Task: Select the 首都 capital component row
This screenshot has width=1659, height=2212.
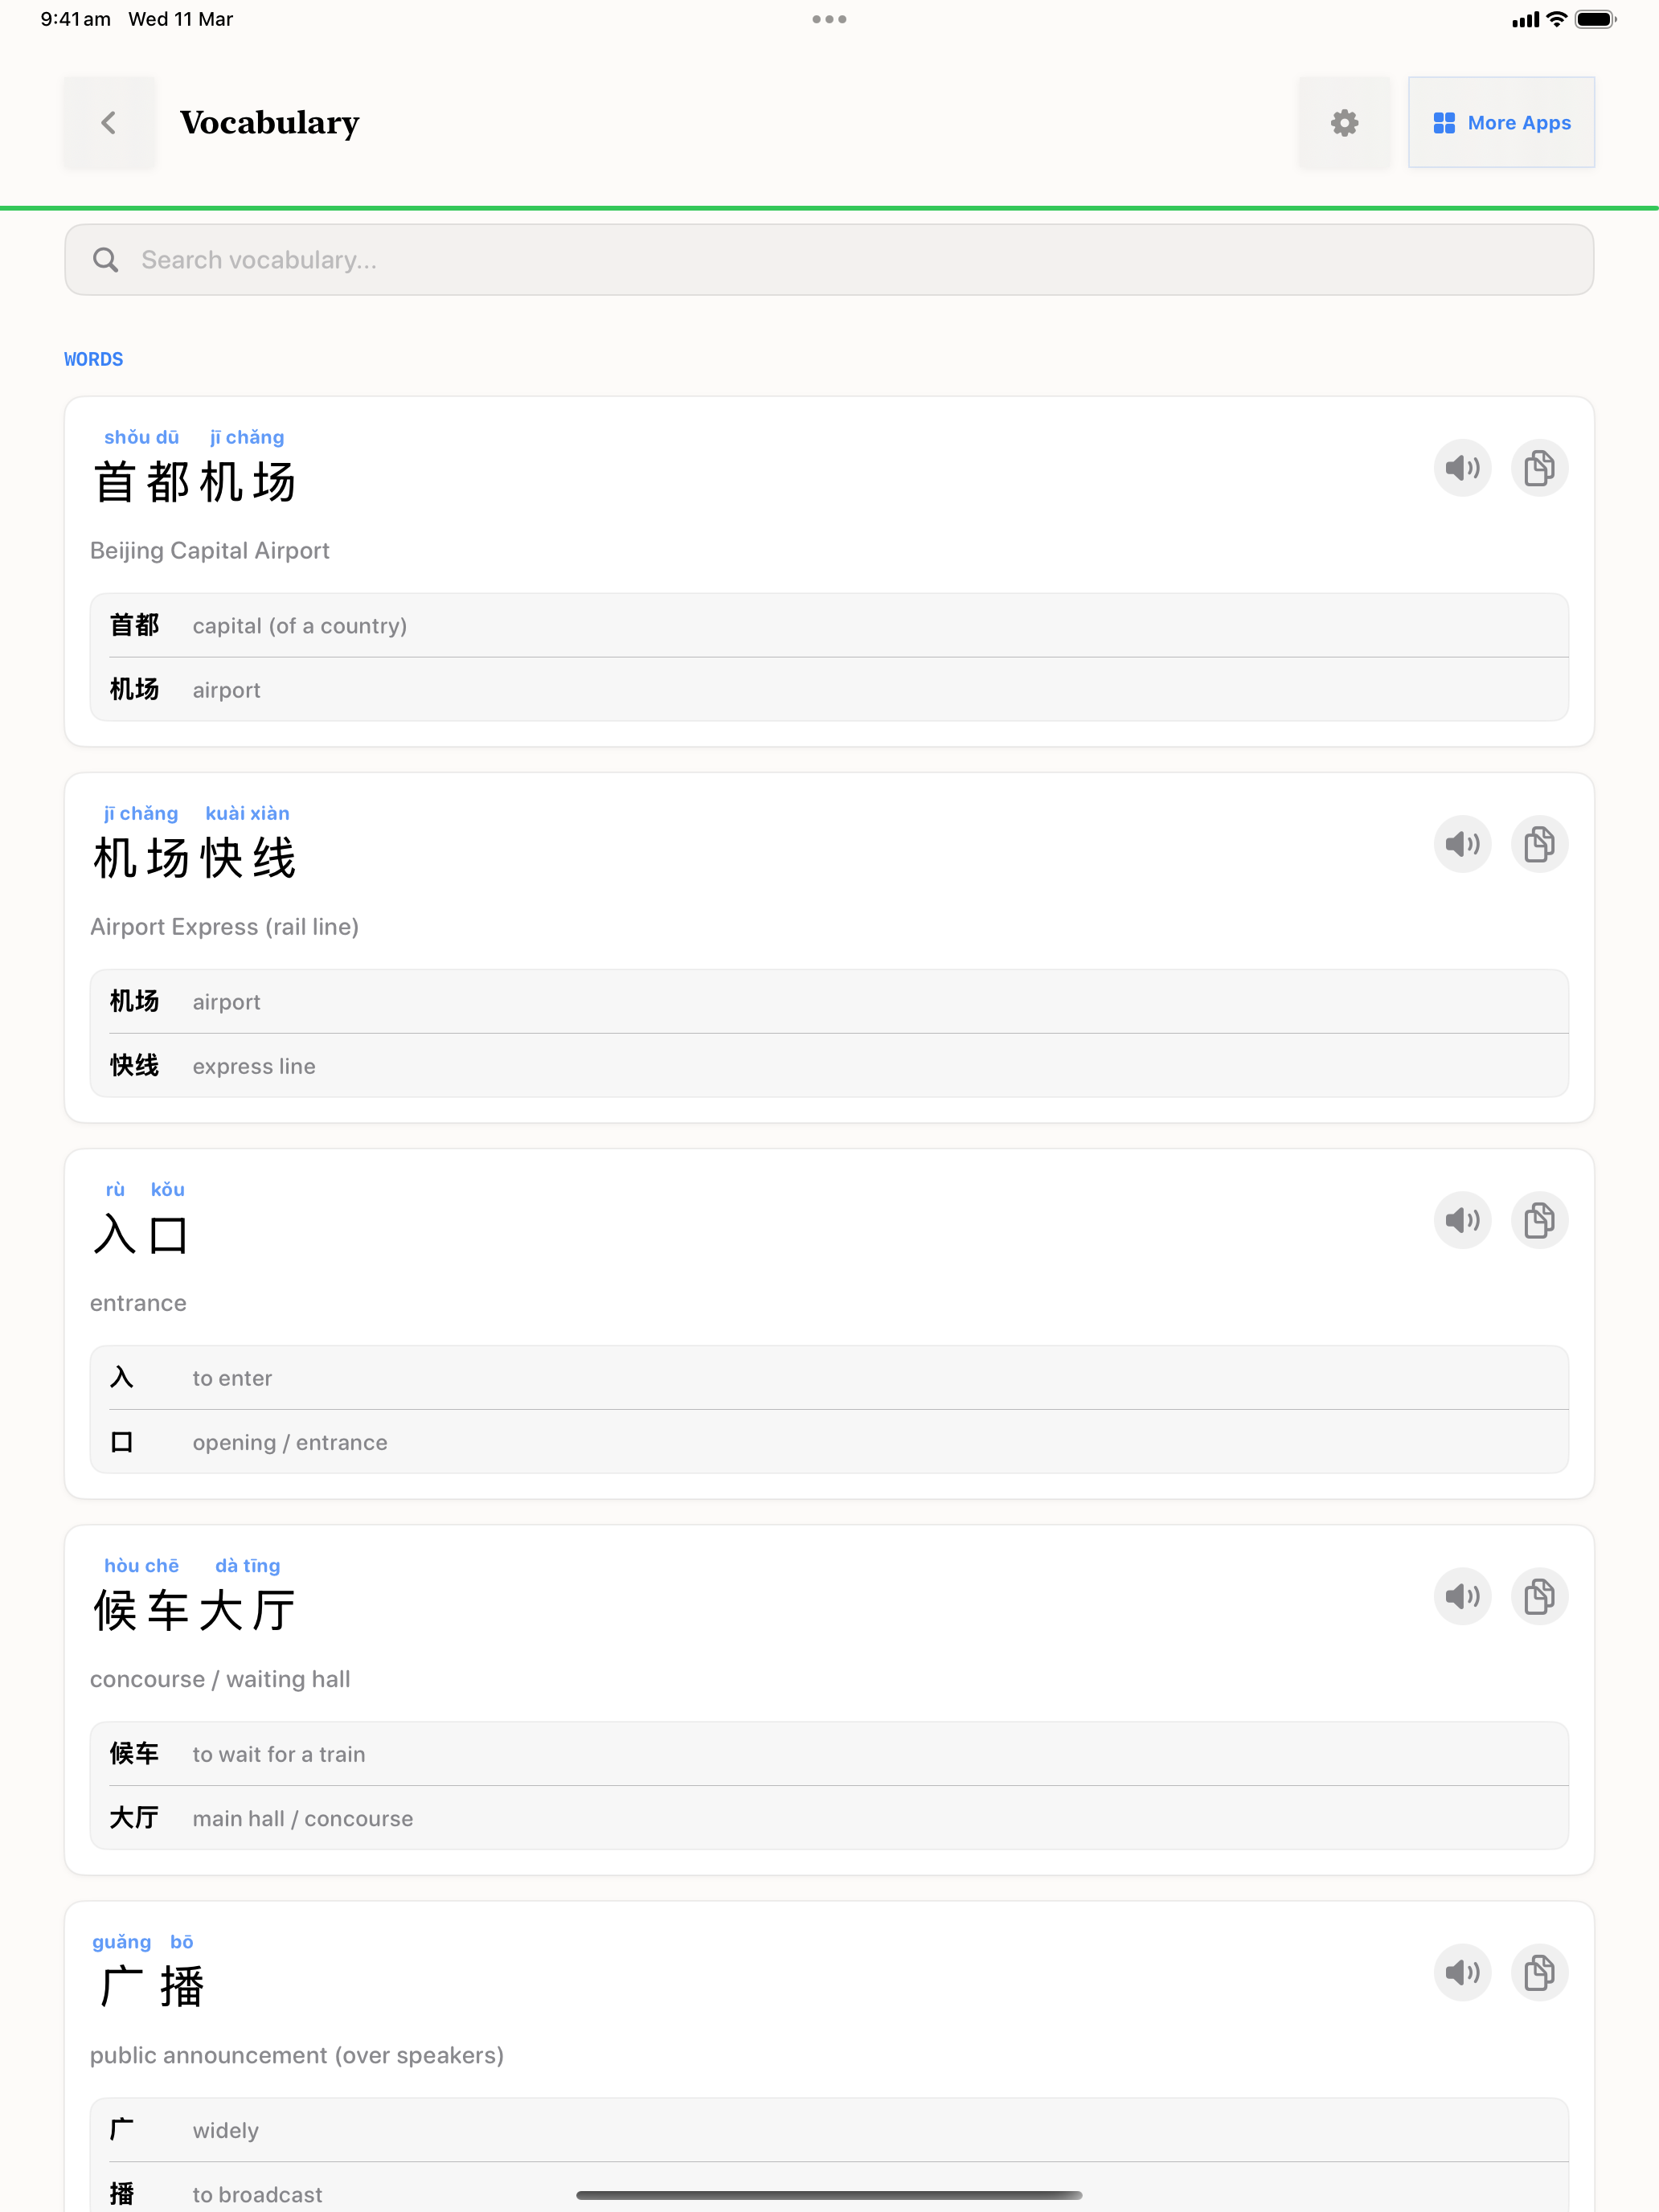Action: tap(828, 626)
